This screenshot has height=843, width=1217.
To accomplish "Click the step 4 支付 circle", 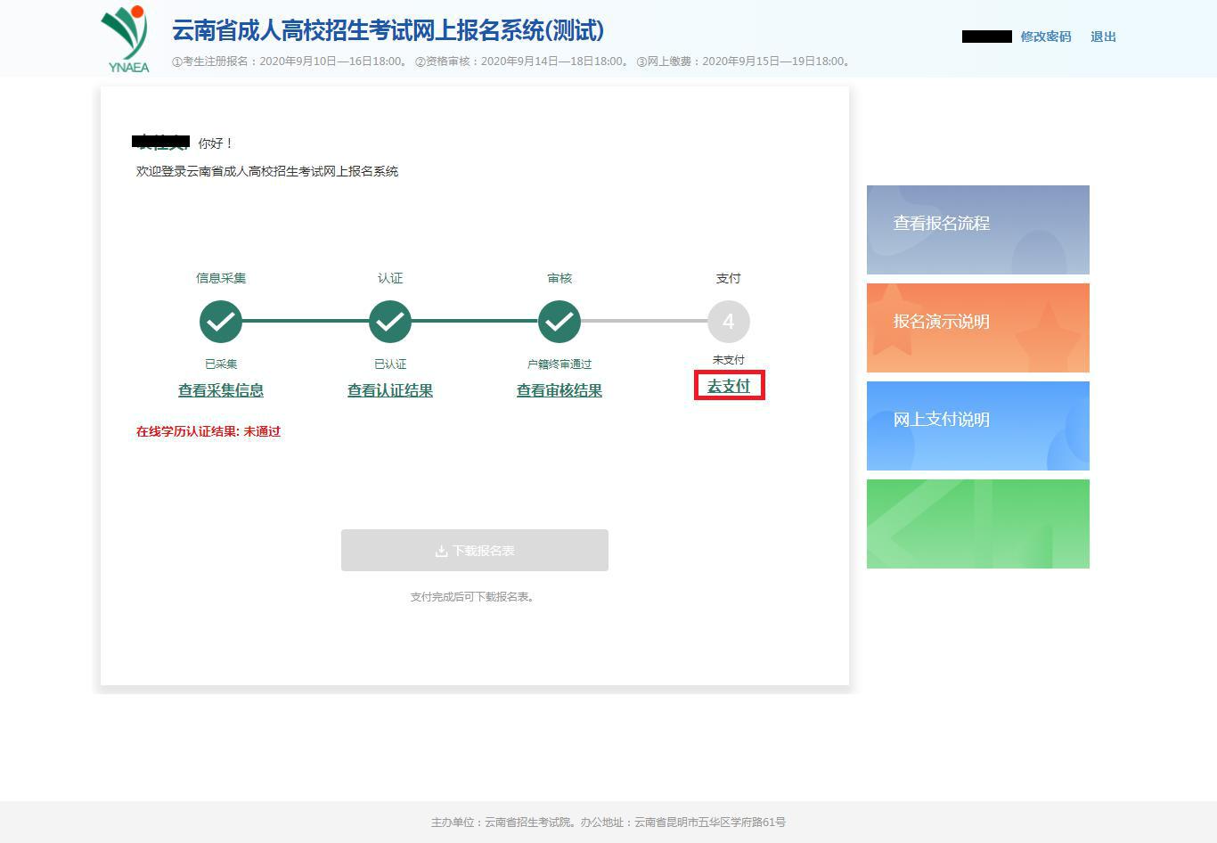I will [x=728, y=322].
